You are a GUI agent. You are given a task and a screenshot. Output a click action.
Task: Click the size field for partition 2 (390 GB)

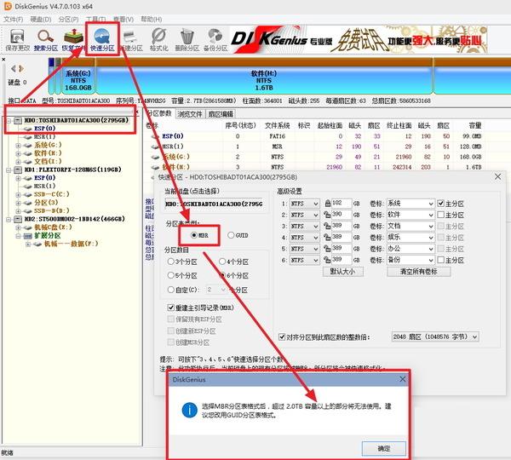pyautogui.click(x=342, y=215)
